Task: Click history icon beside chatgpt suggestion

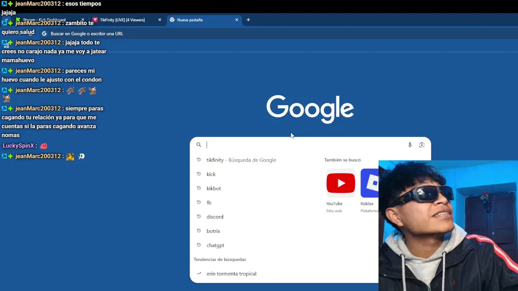Action: 199,245
